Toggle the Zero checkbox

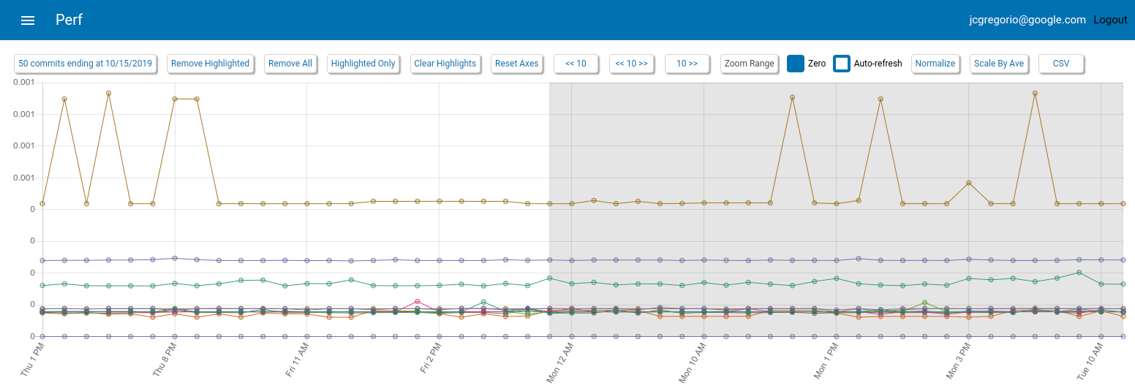point(796,64)
